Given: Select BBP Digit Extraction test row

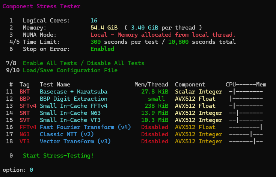Looking at the screenshot, I should [x=134, y=99].
